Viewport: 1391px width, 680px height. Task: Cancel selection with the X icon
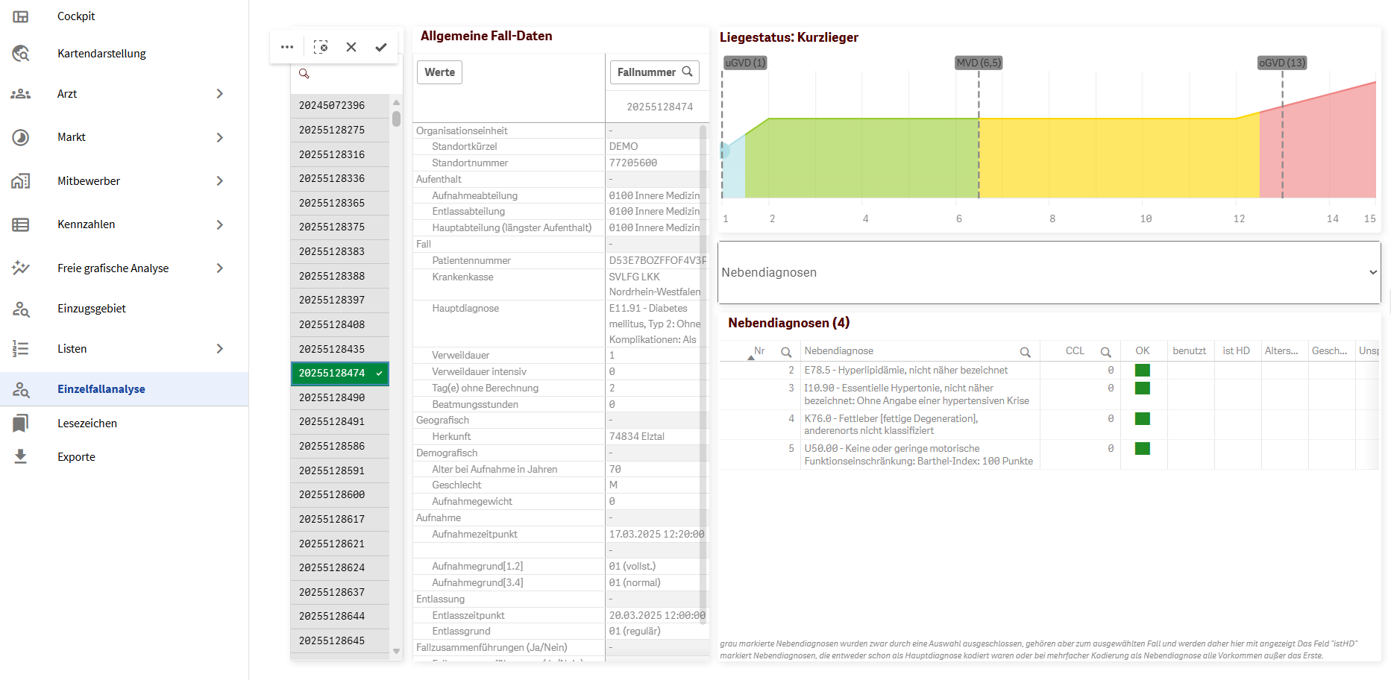(351, 47)
